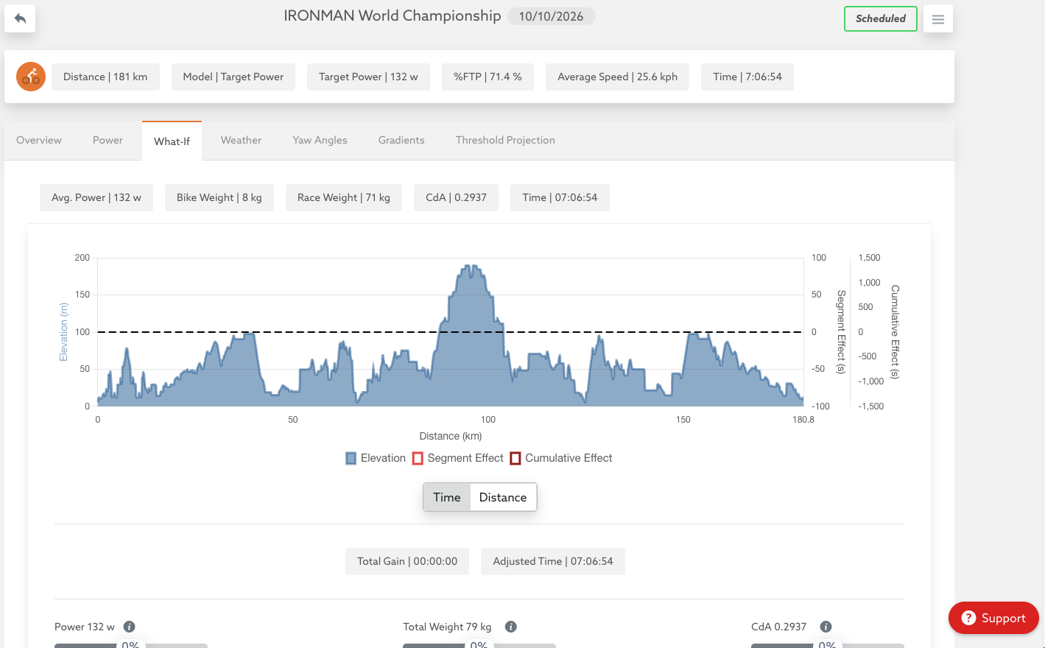Click the Scheduled status button

881,18
